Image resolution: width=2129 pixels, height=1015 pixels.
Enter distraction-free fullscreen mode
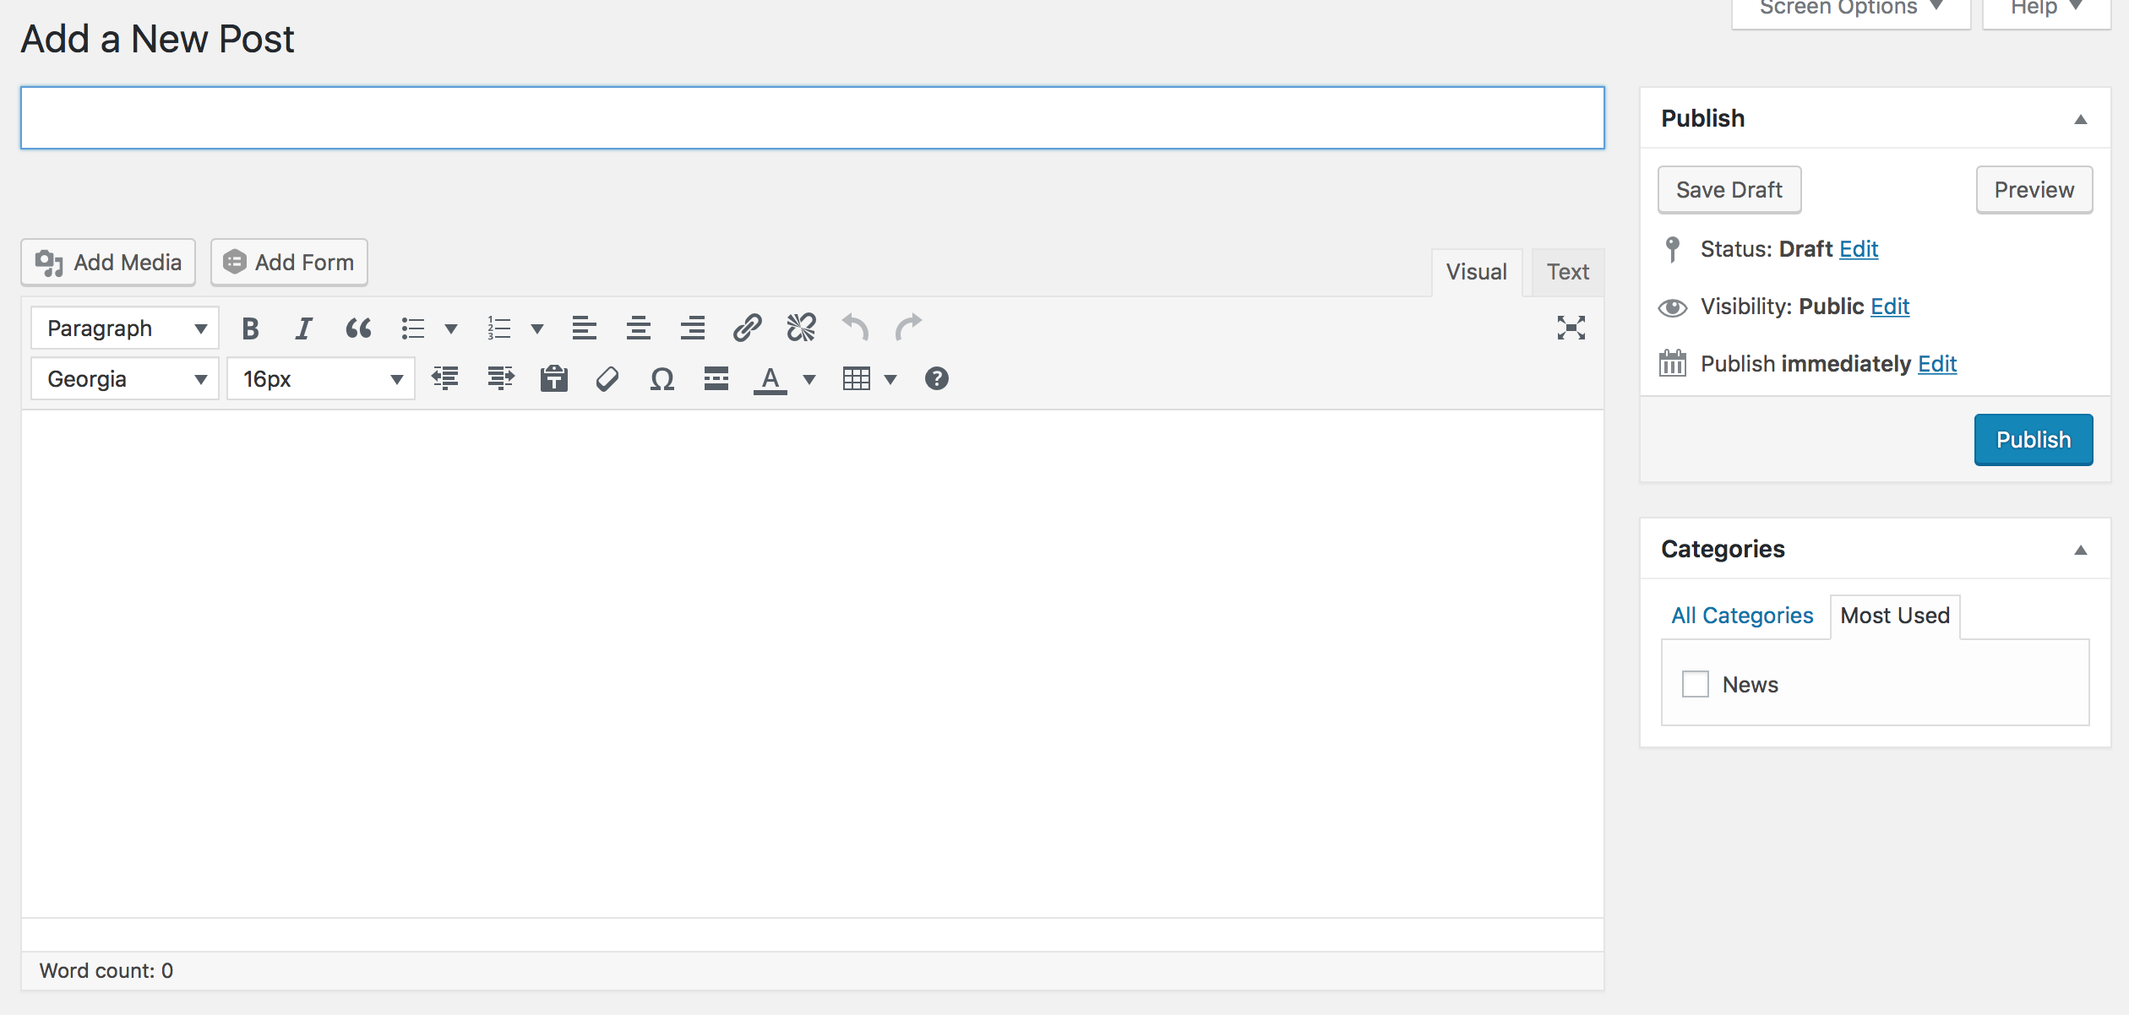pos(1571,328)
